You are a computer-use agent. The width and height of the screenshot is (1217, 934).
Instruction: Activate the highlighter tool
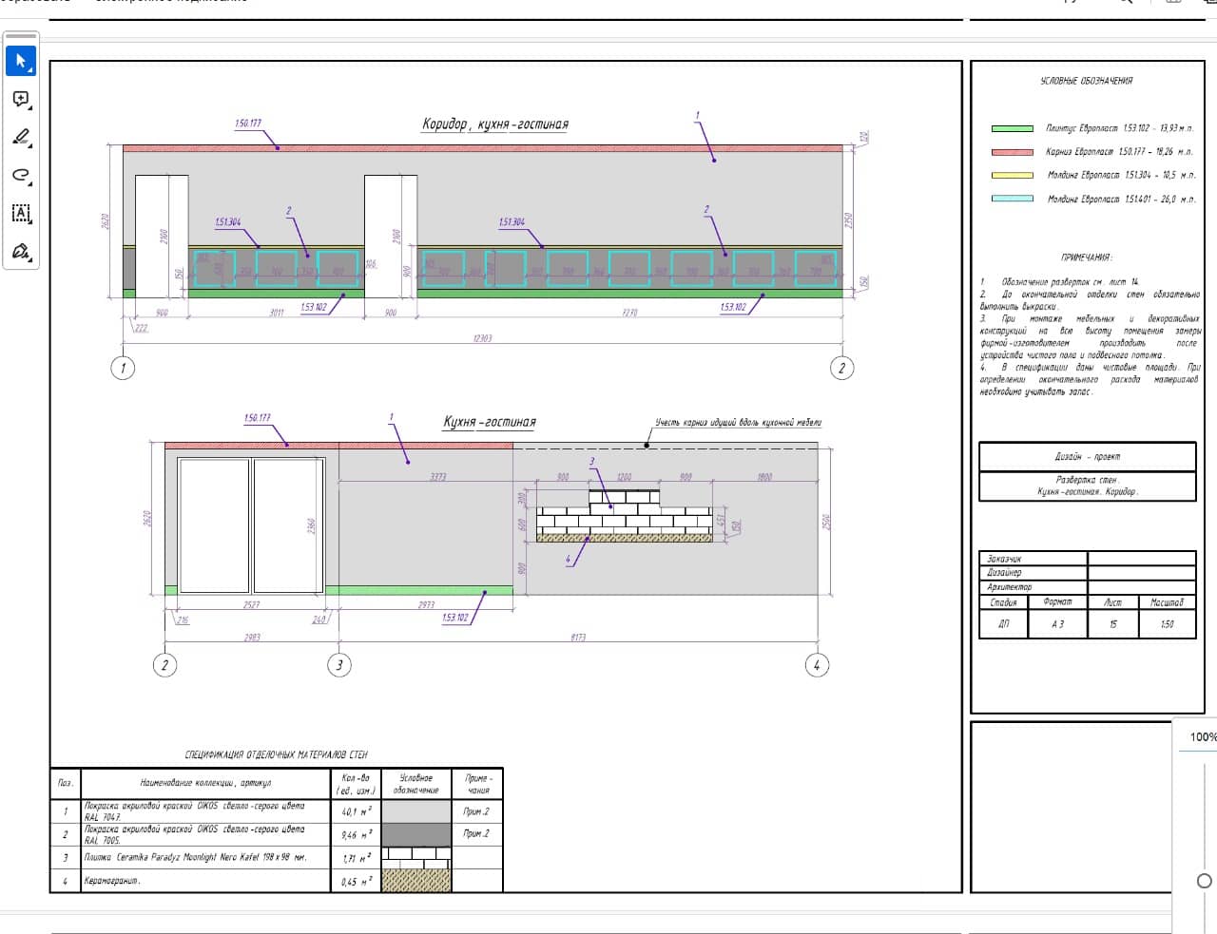[21, 137]
